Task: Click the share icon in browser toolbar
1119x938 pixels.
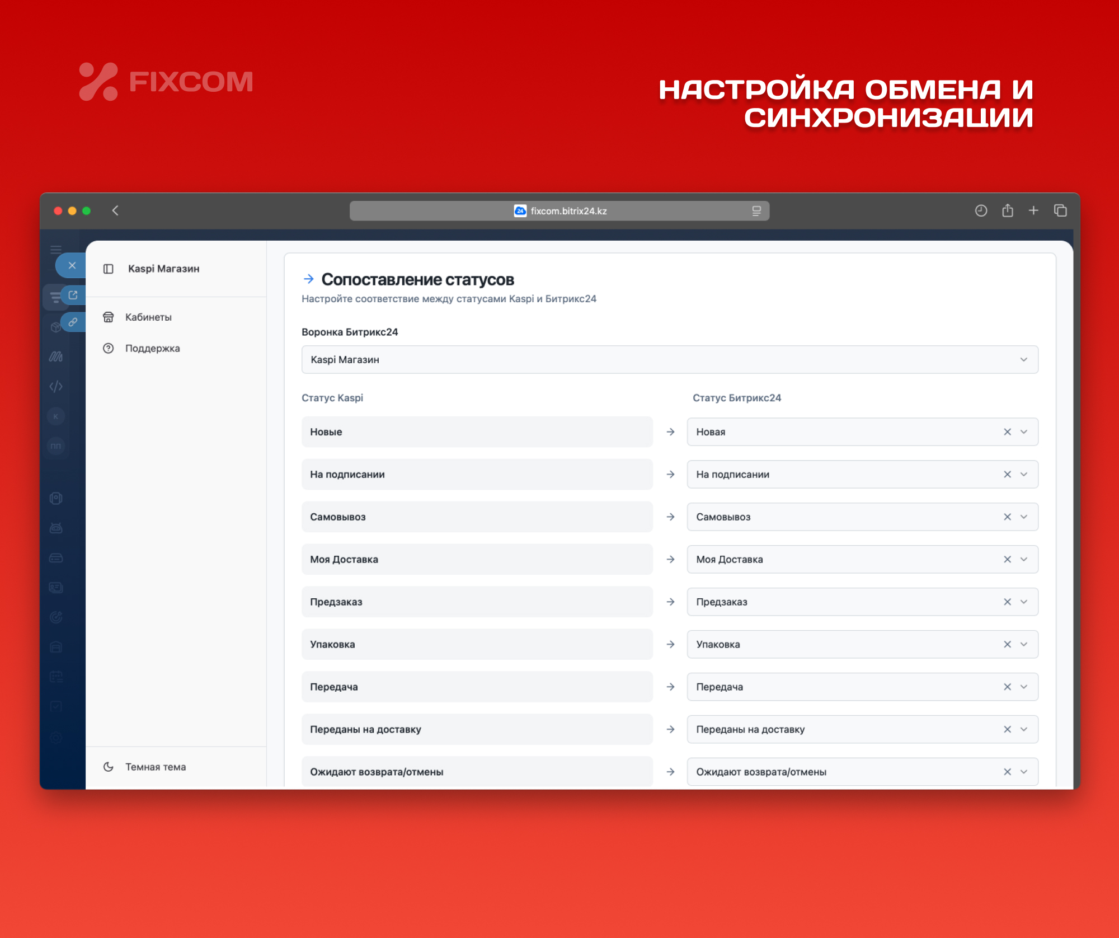Action: click(1008, 210)
